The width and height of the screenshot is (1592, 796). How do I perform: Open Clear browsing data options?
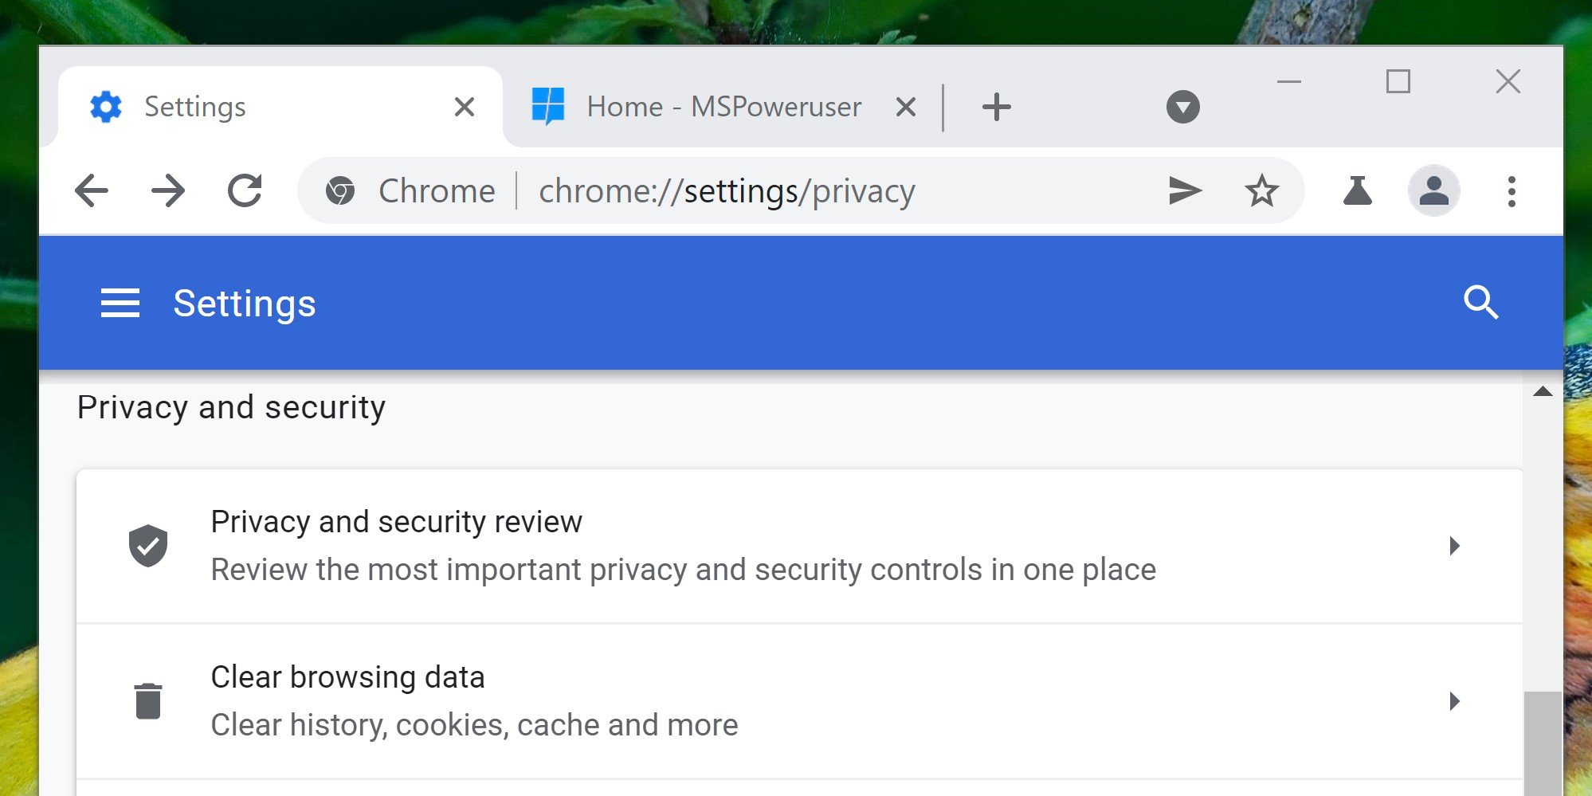point(1457,701)
